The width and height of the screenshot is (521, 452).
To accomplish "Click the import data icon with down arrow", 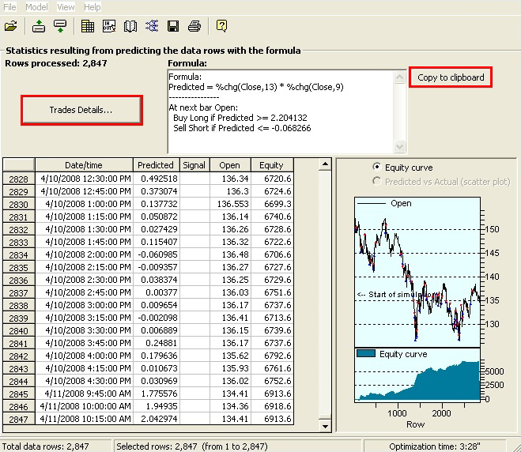I will (x=60, y=26).
